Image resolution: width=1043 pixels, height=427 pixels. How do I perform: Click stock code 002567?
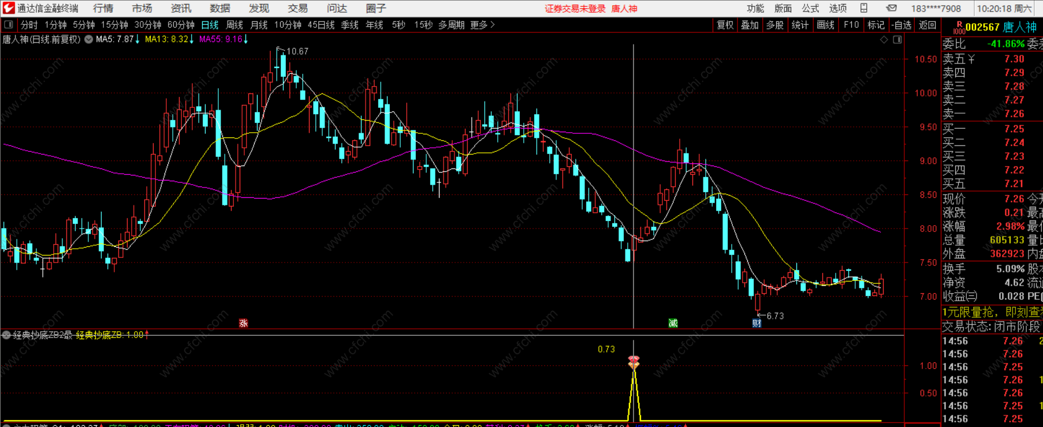point(982,27)
